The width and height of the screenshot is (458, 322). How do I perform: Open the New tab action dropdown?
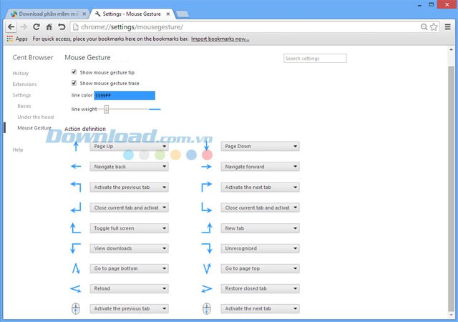click(x=260, y=228)
